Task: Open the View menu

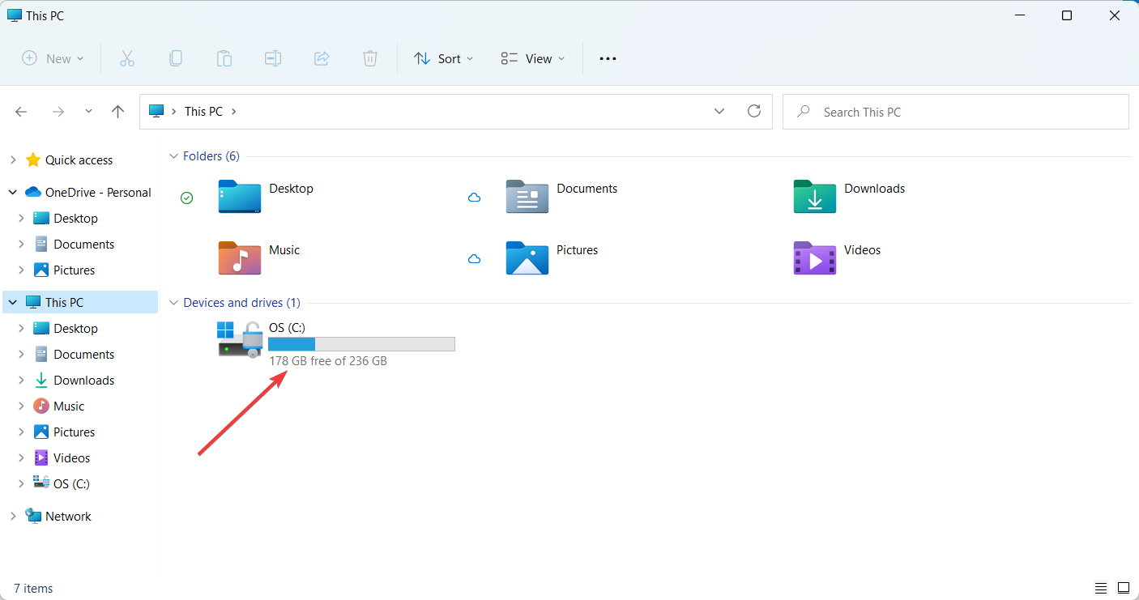Action: tap(532, 57)
